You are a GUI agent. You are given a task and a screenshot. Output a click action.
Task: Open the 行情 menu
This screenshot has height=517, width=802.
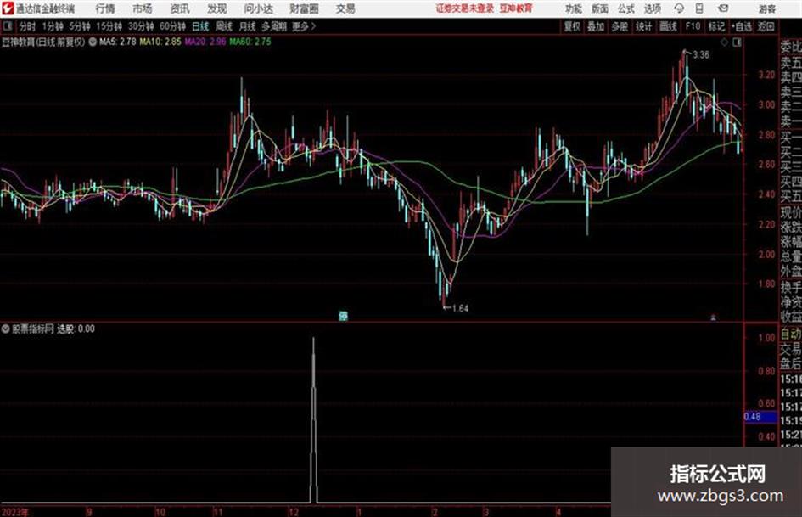point(105,8)
